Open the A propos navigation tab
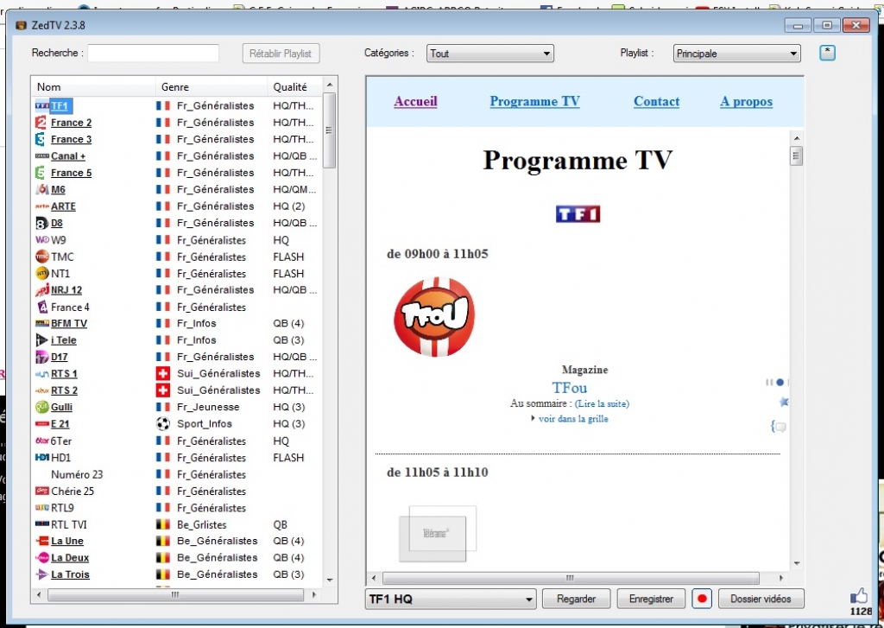Image resolution: width=884 pixels, height=628 pixels. [746, 102]
